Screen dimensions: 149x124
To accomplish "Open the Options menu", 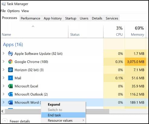I will coord(14,11).
